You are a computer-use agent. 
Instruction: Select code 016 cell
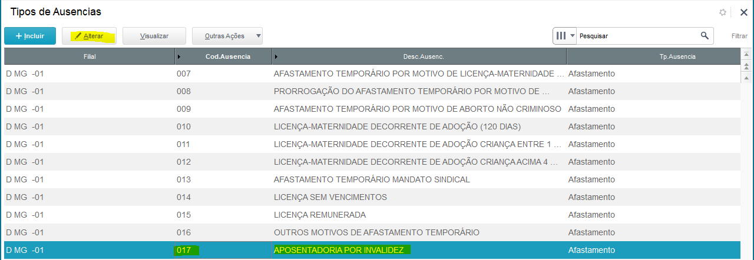tap(223, 232)
